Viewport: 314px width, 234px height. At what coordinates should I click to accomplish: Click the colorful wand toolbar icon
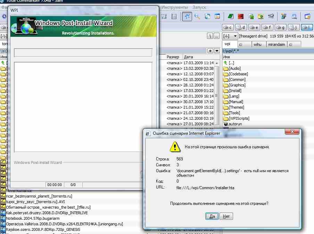283,16
